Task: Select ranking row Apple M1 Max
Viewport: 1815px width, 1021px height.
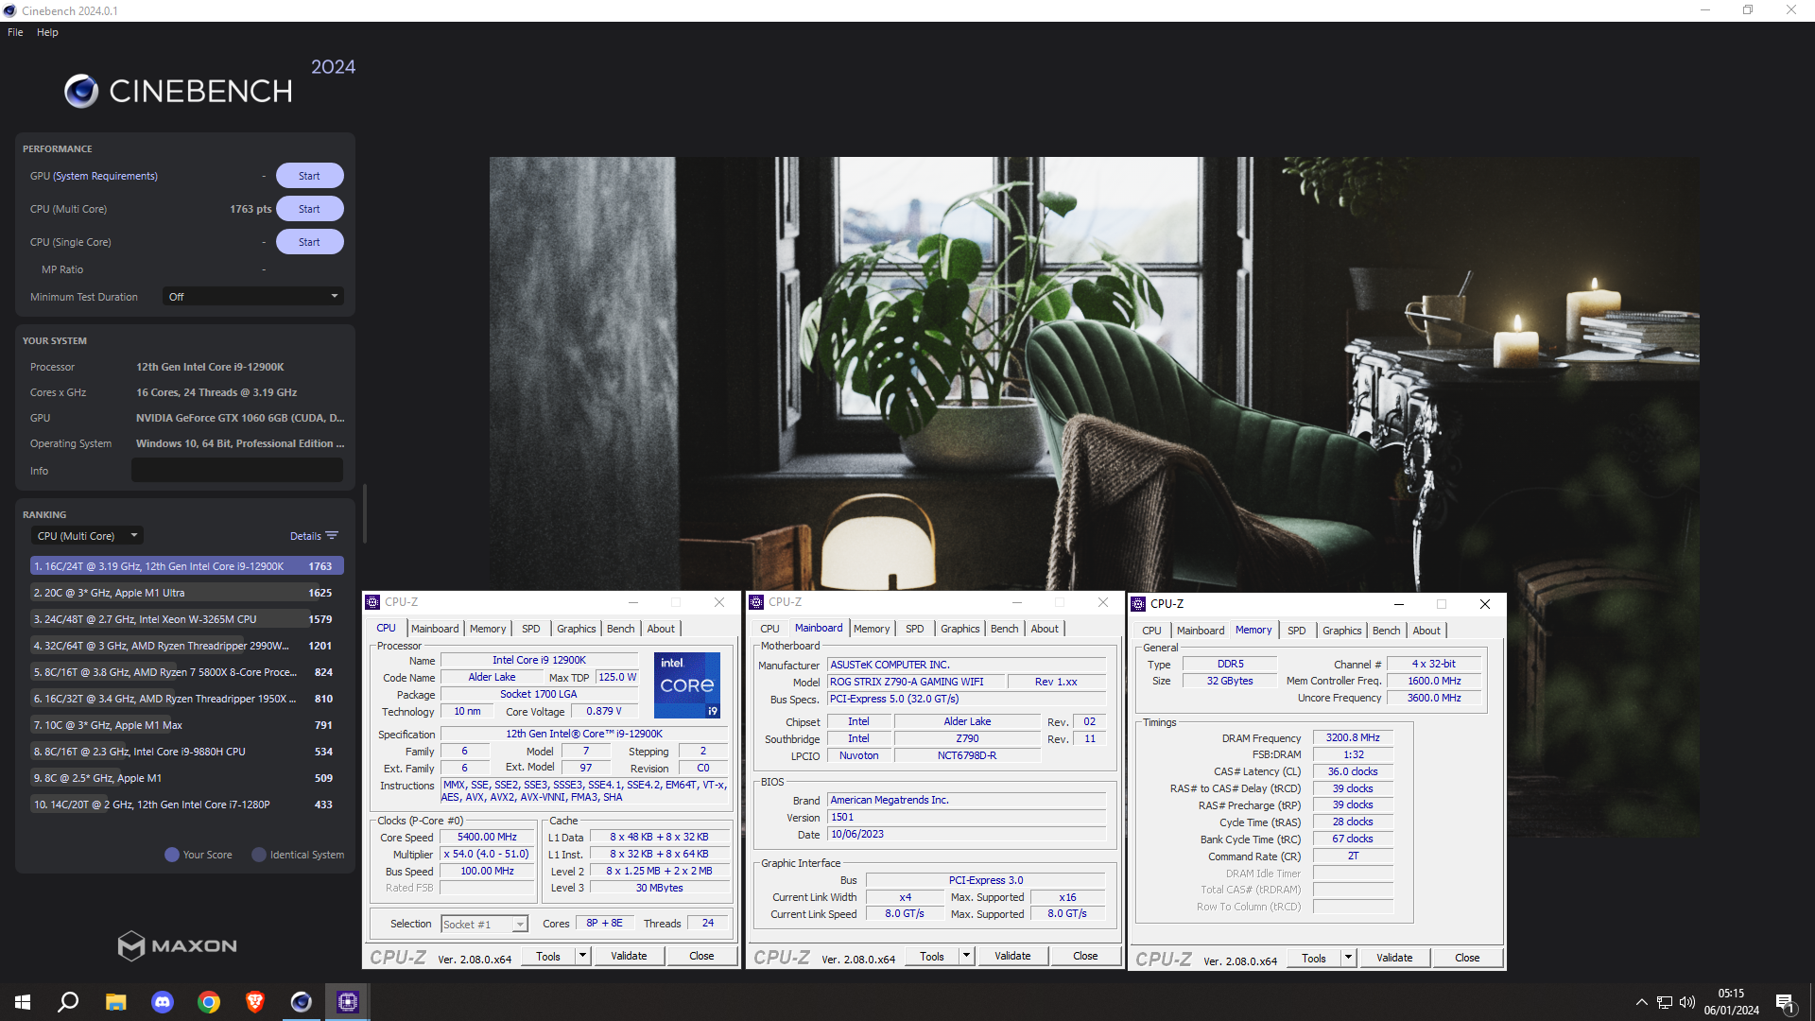Action: click(x=186, y=725)
